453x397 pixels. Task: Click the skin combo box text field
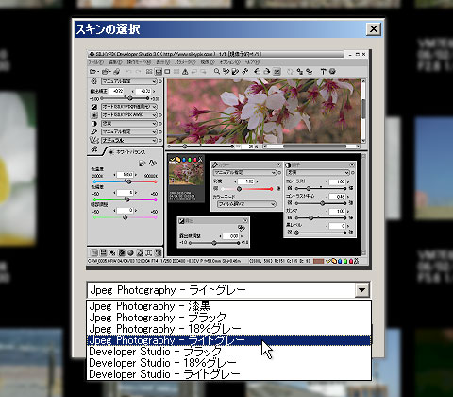pos(221,290)
